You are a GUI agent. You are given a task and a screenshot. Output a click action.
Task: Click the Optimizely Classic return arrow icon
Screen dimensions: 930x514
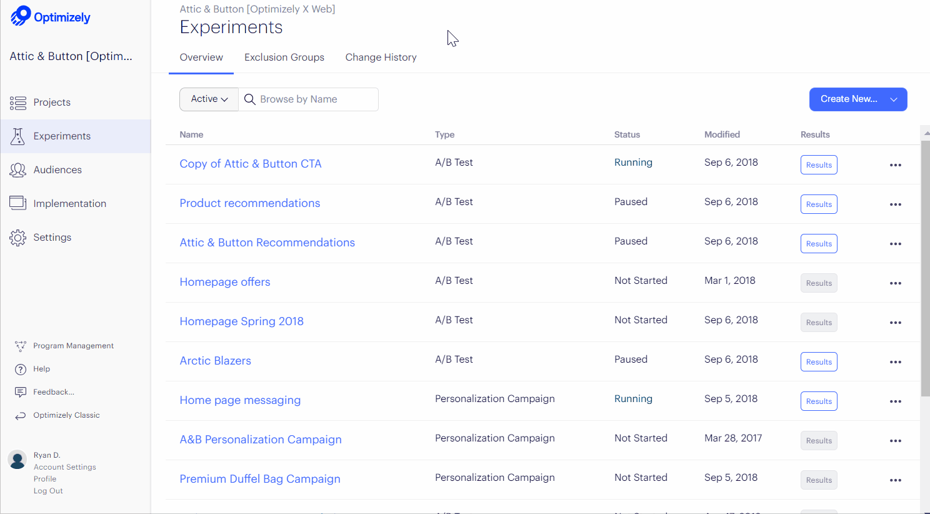[x=21, y=415]
